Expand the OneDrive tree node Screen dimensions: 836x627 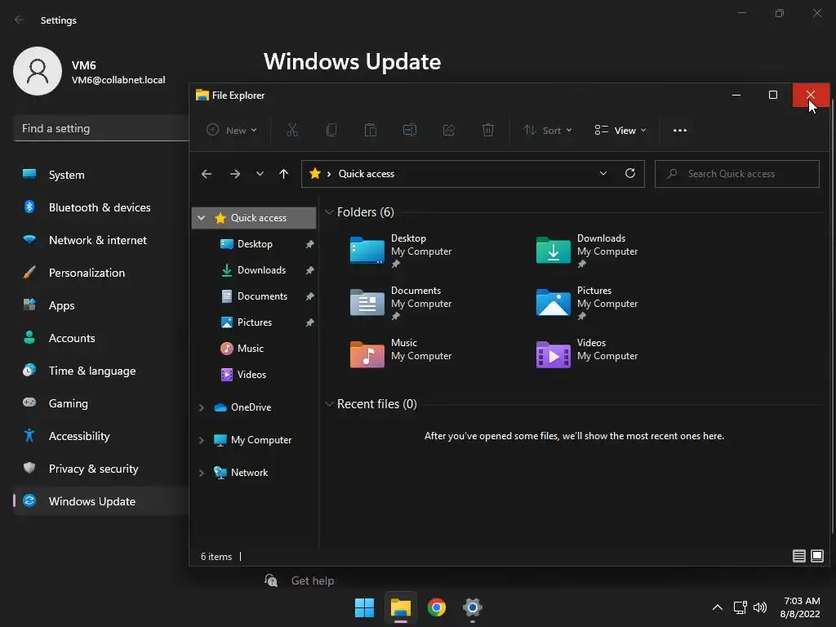tap(202, 407)
